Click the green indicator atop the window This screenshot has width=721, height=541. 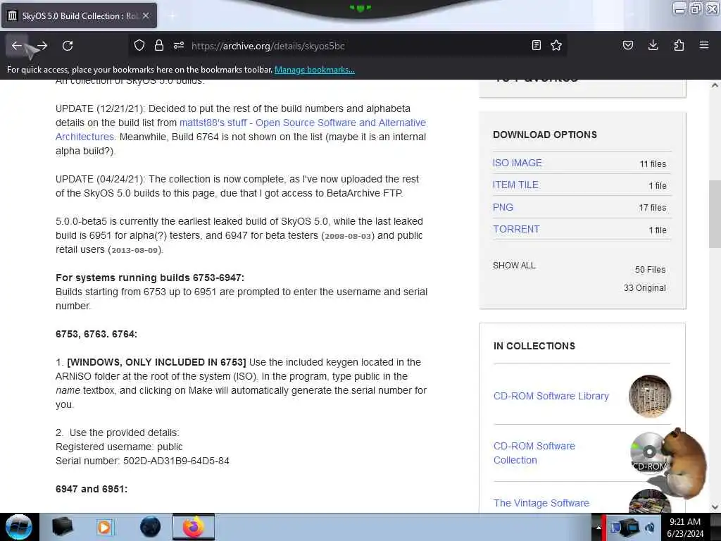360,8
